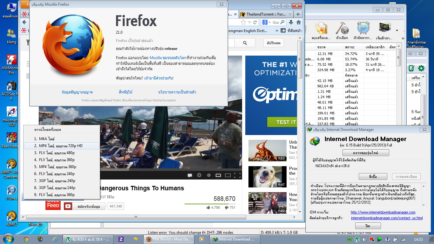The height and width of the screenshot is (244, 434).
Task: Close the IDM about dialog with the bottom button
Action: tap(368, 226)
